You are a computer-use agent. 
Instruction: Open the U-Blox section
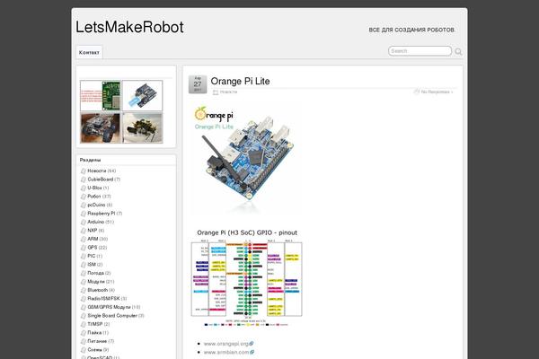click(x=94, y=188)
